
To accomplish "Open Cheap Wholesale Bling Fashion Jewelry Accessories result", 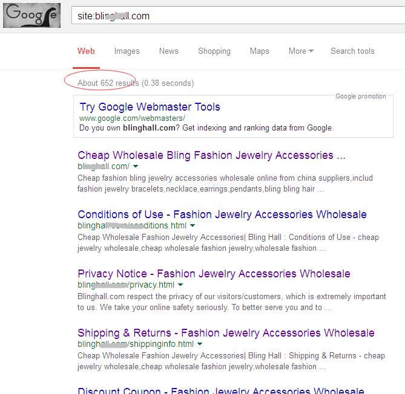I will click(x=211, y=155).
